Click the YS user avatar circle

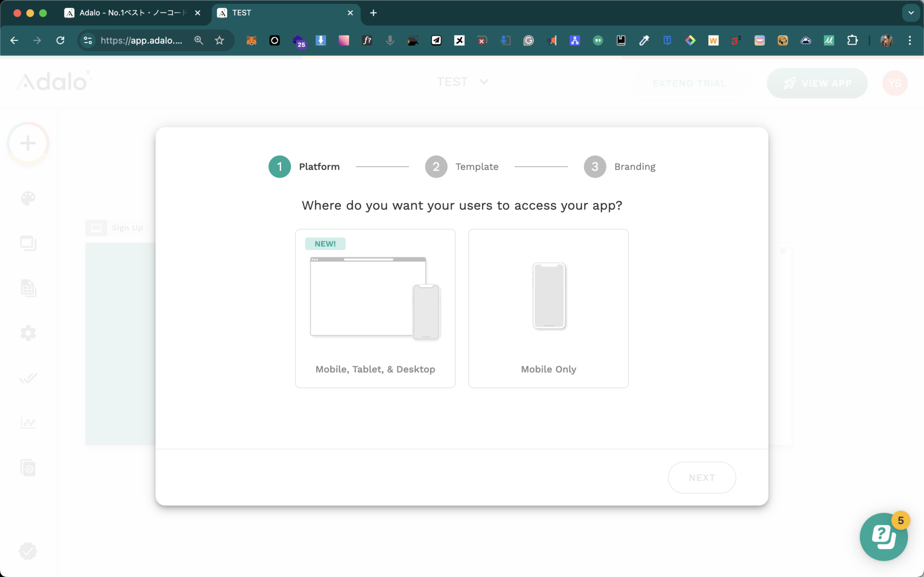coord(895,83)
